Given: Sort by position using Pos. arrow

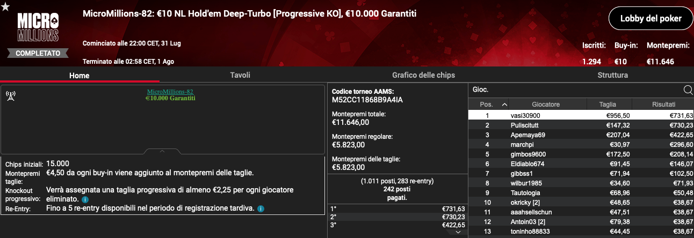Looking at the screenshot, I should 504,105.
